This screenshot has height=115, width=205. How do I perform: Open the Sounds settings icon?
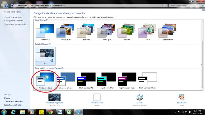(x=139, y=97)
